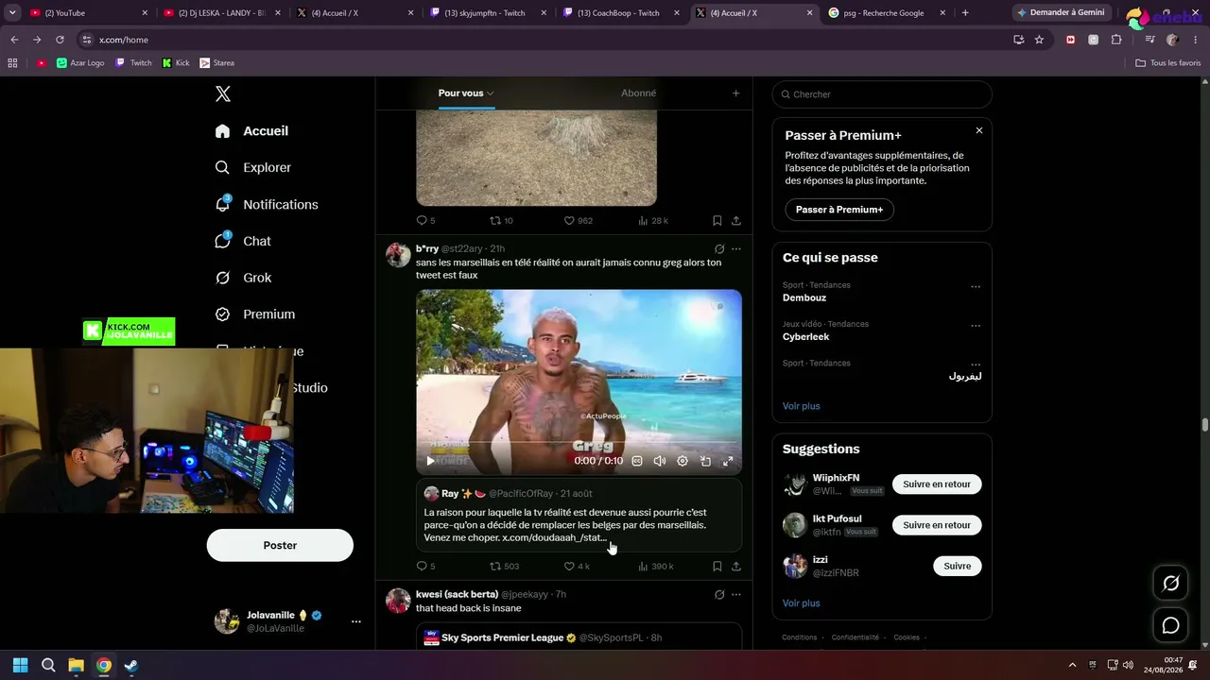
Task: Open the quoted post by Ray
Action: [579, 516]
